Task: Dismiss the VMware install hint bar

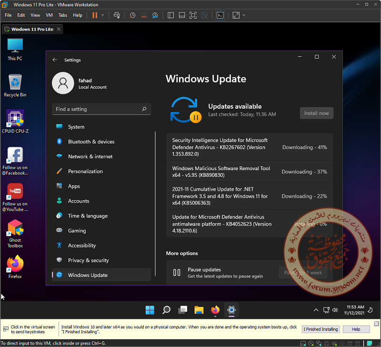Action: [376, 324]
